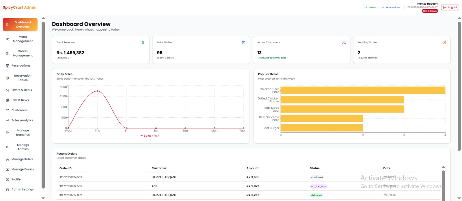Click the sidebar scrollbar up arrow
The width and height of the screenshot is (462, 201).
[x=43, y=18]
